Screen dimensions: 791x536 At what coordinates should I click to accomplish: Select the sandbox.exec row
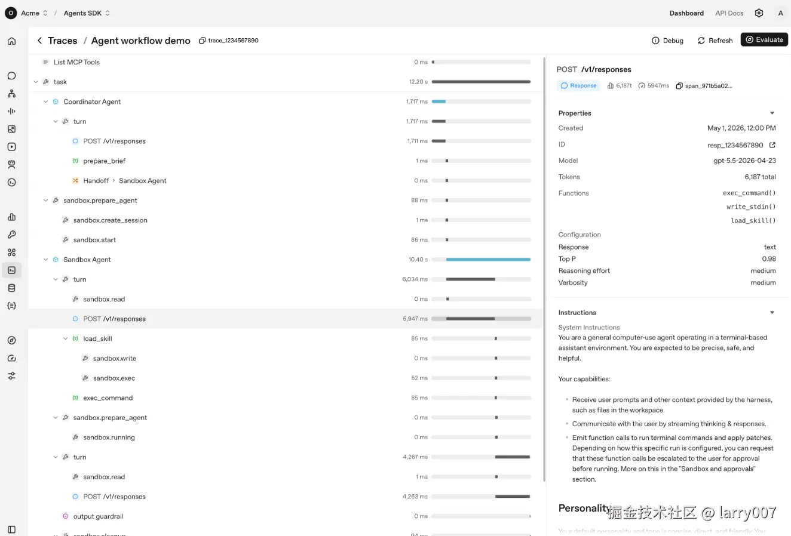(286, 378)
